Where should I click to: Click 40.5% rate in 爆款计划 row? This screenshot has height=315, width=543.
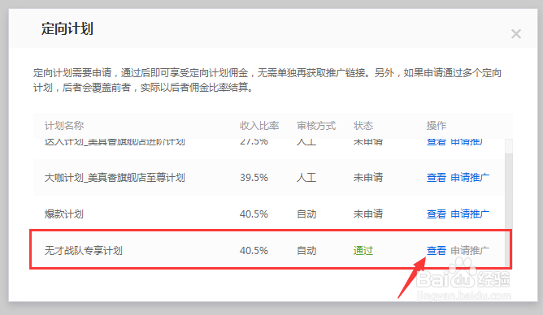point(254,214)
